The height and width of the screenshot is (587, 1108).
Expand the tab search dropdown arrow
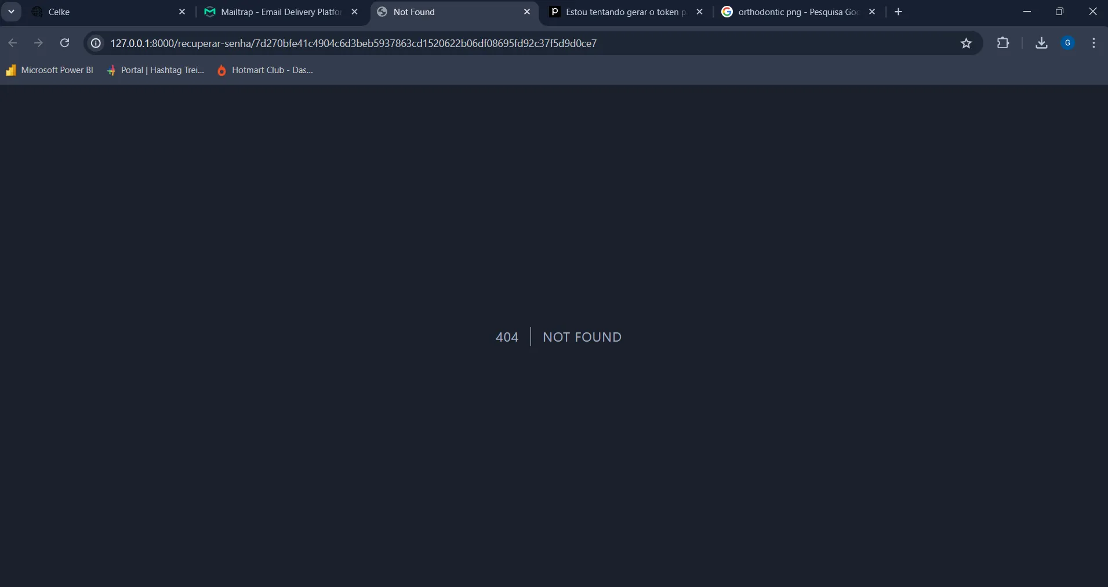coord(11,12)
